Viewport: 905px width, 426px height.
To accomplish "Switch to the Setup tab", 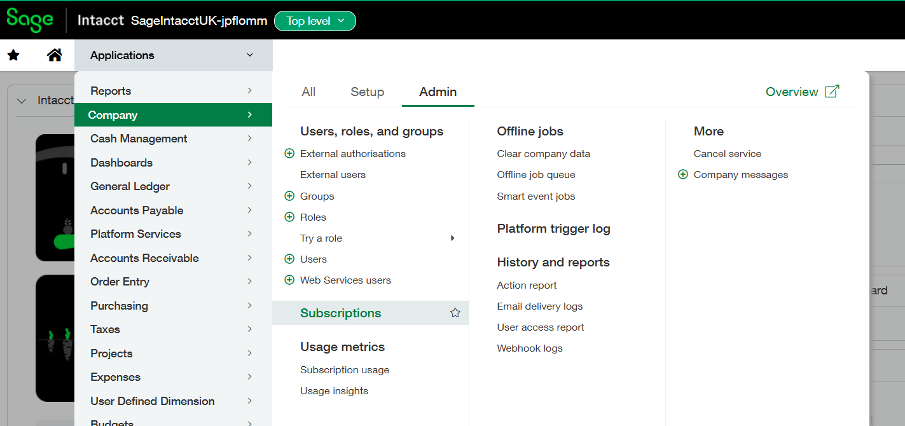I will tap(368, 92).
